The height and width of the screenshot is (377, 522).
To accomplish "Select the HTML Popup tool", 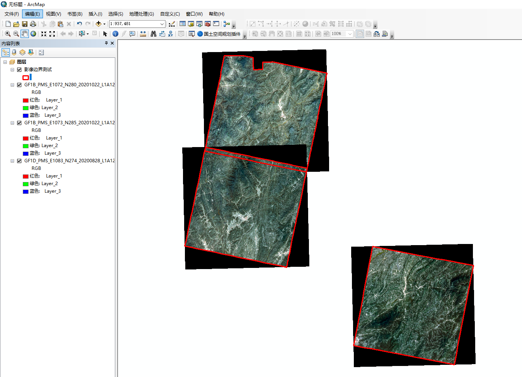I will (132, 34).
